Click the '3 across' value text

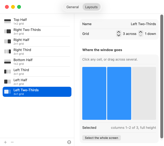(x=130, y=34)
